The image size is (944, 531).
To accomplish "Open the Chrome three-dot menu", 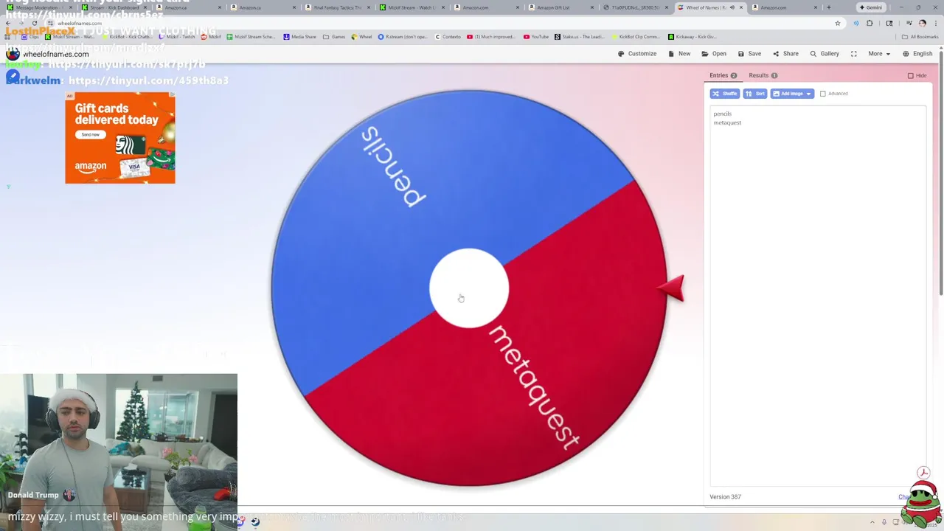I will 935,23.
